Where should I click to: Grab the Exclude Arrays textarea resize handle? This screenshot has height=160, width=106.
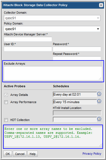[x=100, y=78]
